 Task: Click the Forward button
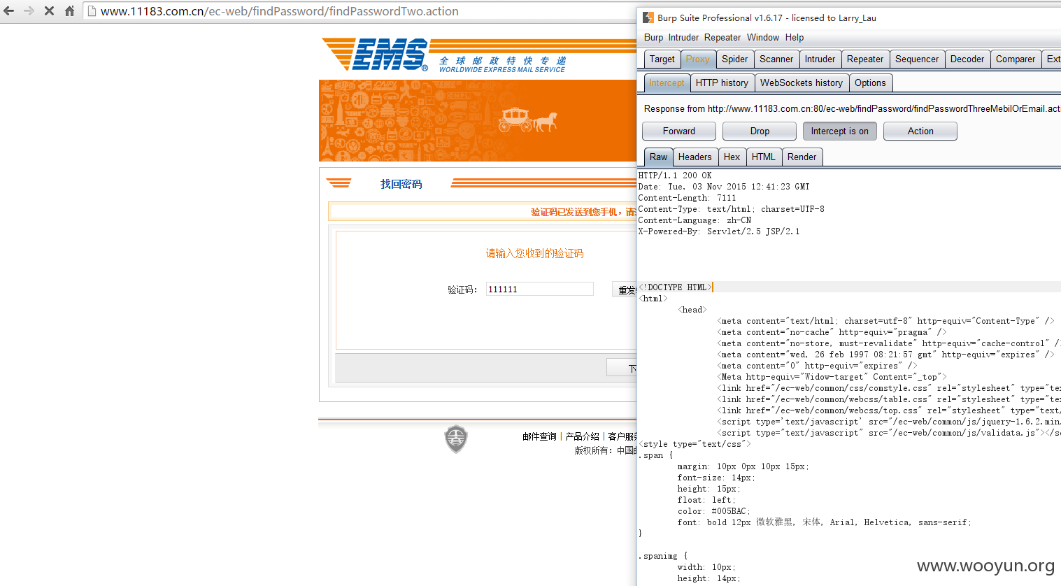coord(679,131)
